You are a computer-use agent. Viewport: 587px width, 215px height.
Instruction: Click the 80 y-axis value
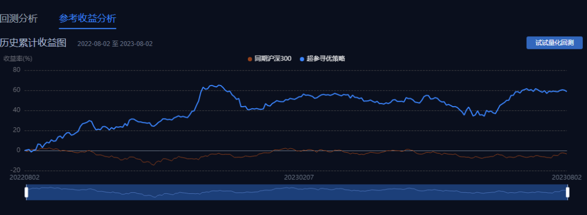click(x=16, y=70)
